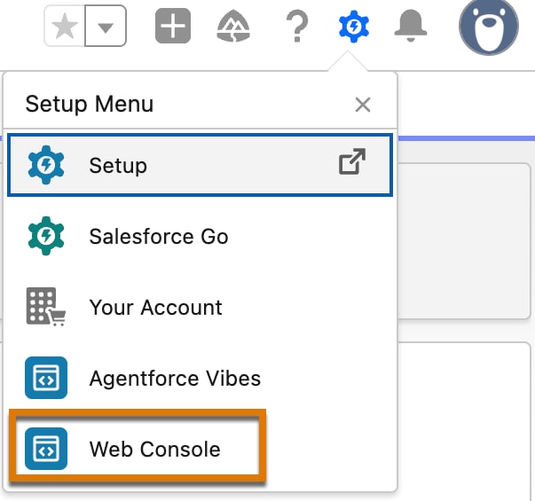Open the favorites list dropdown arrow
Viewport: 535px width, 501px height.
[106, 26]
